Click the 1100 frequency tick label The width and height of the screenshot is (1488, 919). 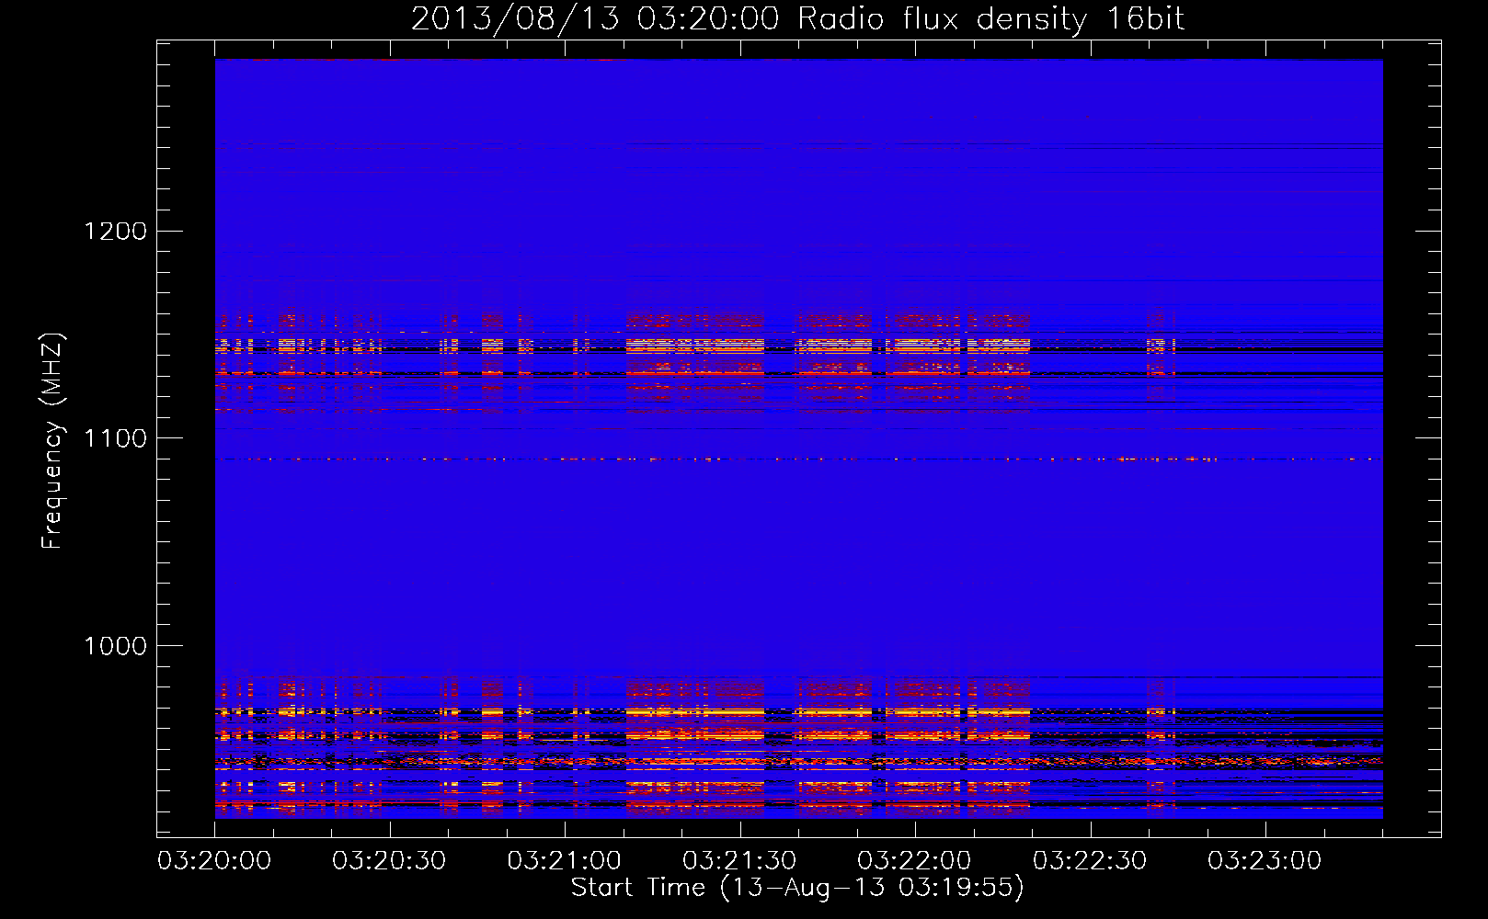pos(116,438)
